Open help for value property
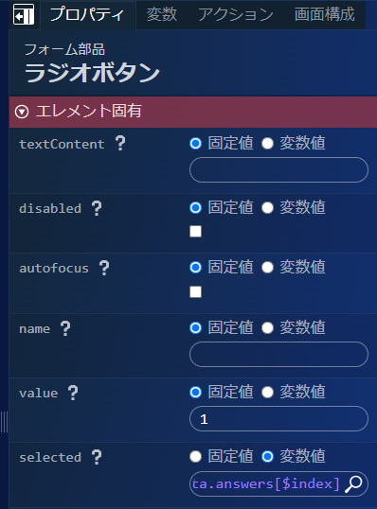 73,393
